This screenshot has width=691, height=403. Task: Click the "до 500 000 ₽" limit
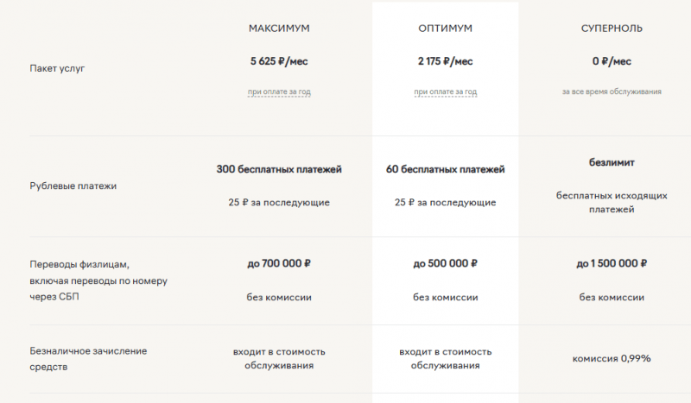click(x=445, y=264)
